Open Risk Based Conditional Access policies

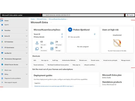tap(58, 65)
